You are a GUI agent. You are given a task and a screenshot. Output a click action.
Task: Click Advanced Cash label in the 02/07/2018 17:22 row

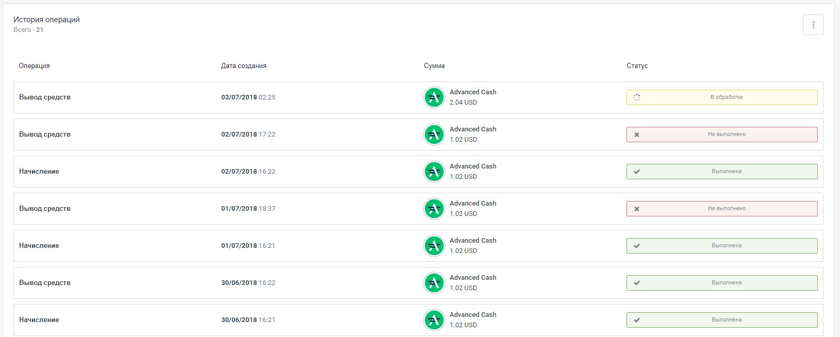click(473, 129)
